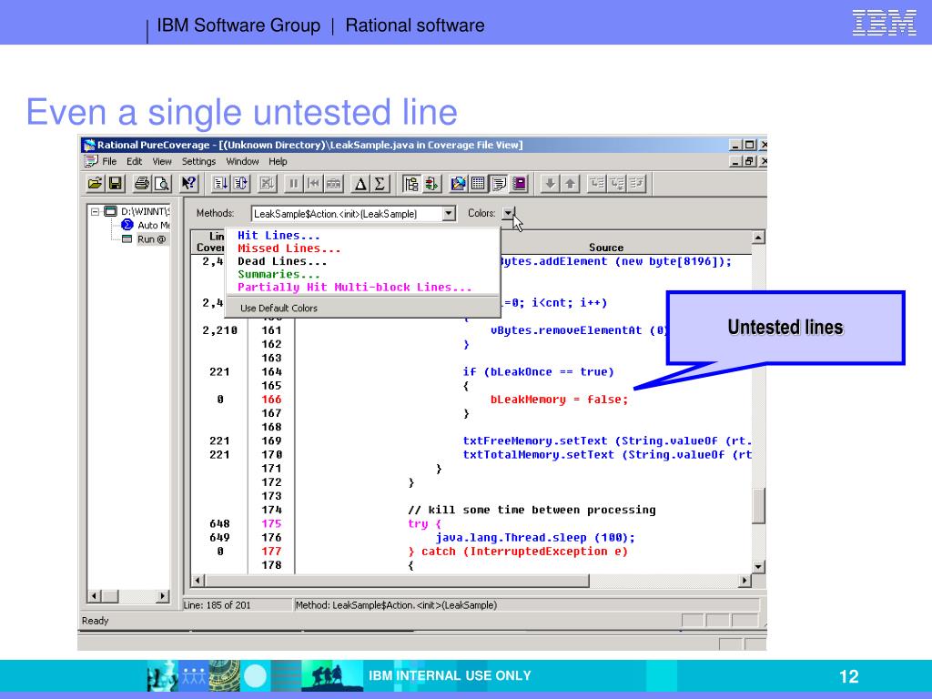This screenshot has width=932, height=699.
Task: Click the Open file folder icon
Action: click(95, 184)
